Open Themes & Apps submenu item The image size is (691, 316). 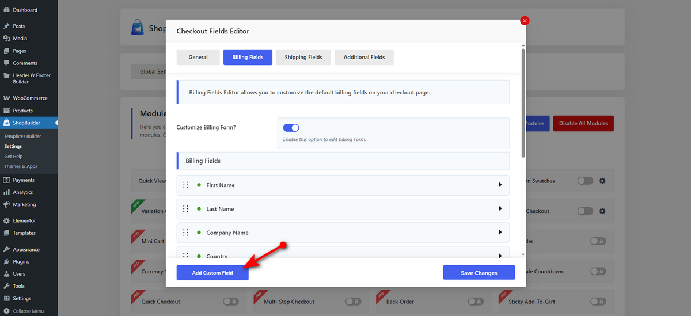21,166
